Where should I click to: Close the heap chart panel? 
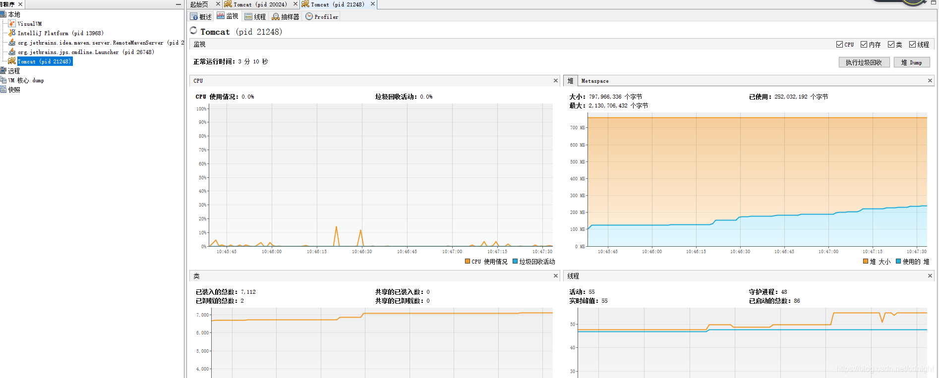[930, 80]
